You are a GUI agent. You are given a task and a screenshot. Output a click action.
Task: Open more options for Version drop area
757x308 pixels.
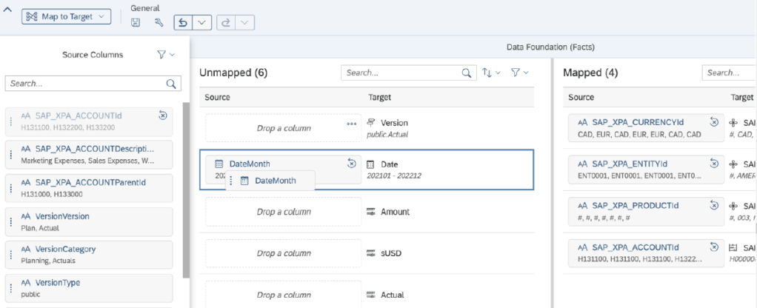(x=351, y=124)
